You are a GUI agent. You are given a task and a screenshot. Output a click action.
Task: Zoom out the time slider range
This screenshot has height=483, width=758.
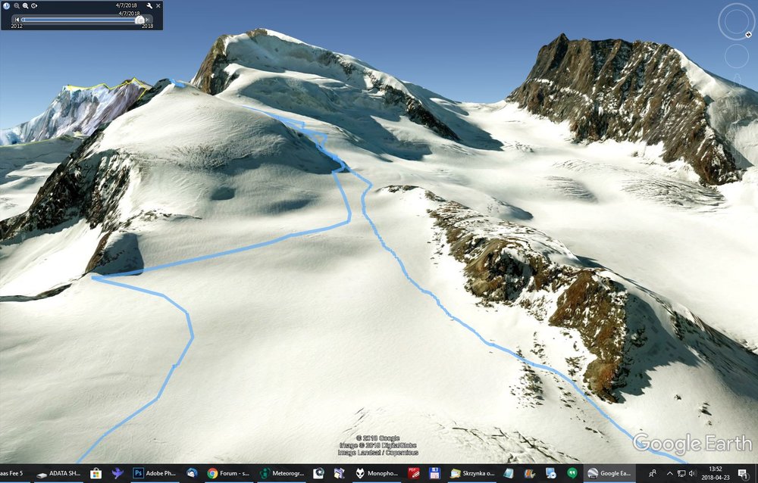coord(17,6)
